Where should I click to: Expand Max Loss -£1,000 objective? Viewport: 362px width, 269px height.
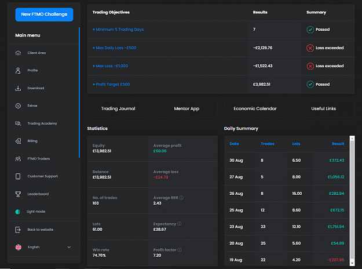click(x=110, y=66)
